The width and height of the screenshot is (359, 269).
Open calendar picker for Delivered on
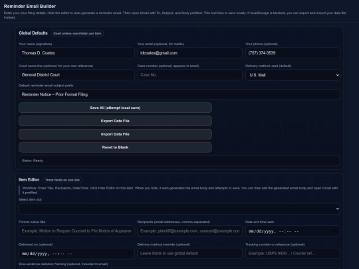129,254
